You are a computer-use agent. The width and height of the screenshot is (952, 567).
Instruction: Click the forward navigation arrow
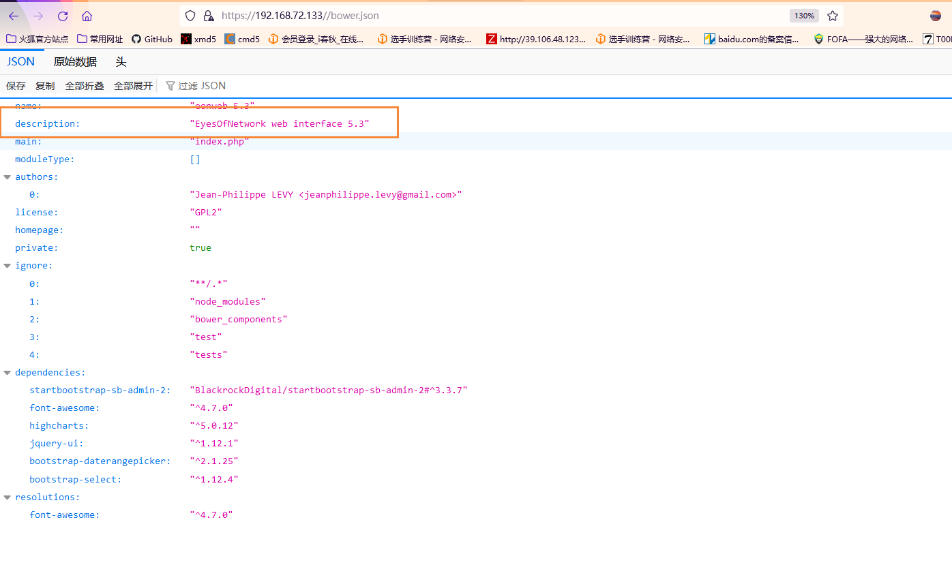pyautogui.click(x=38, y=16)
